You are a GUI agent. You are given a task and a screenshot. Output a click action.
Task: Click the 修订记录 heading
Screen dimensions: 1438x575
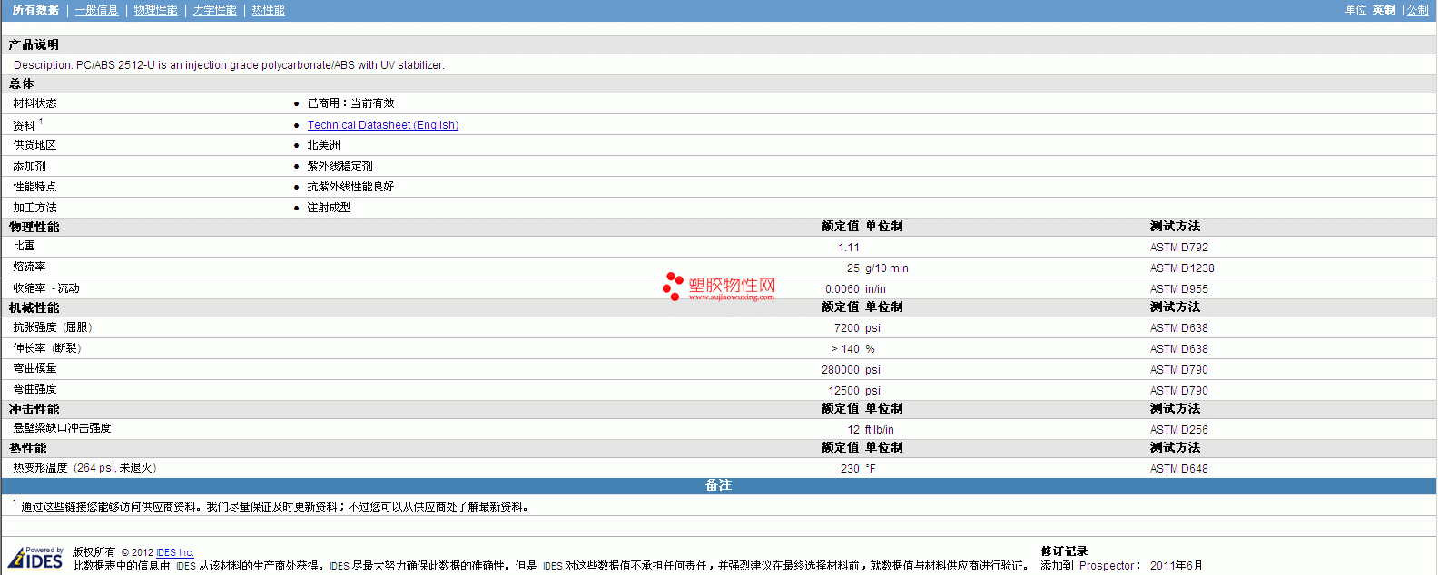point(1064,551)
